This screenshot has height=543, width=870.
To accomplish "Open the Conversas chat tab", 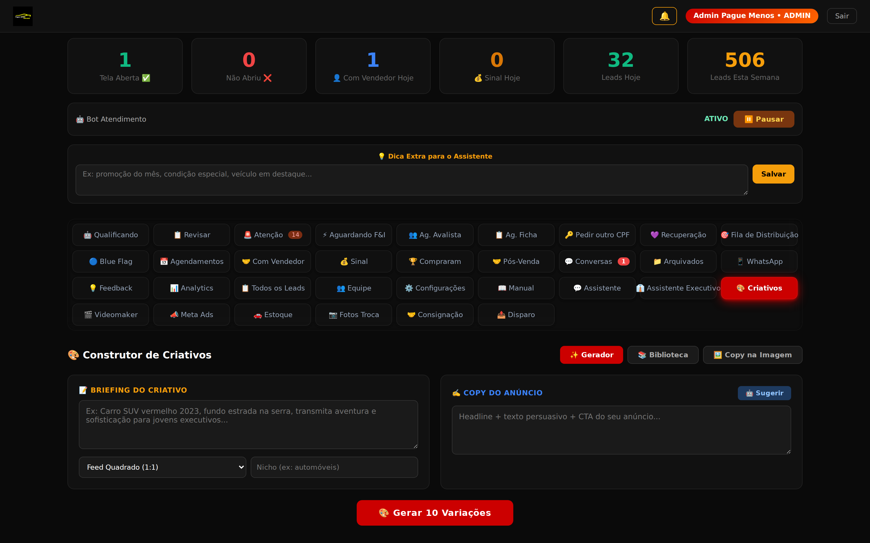I will [597, 261].
